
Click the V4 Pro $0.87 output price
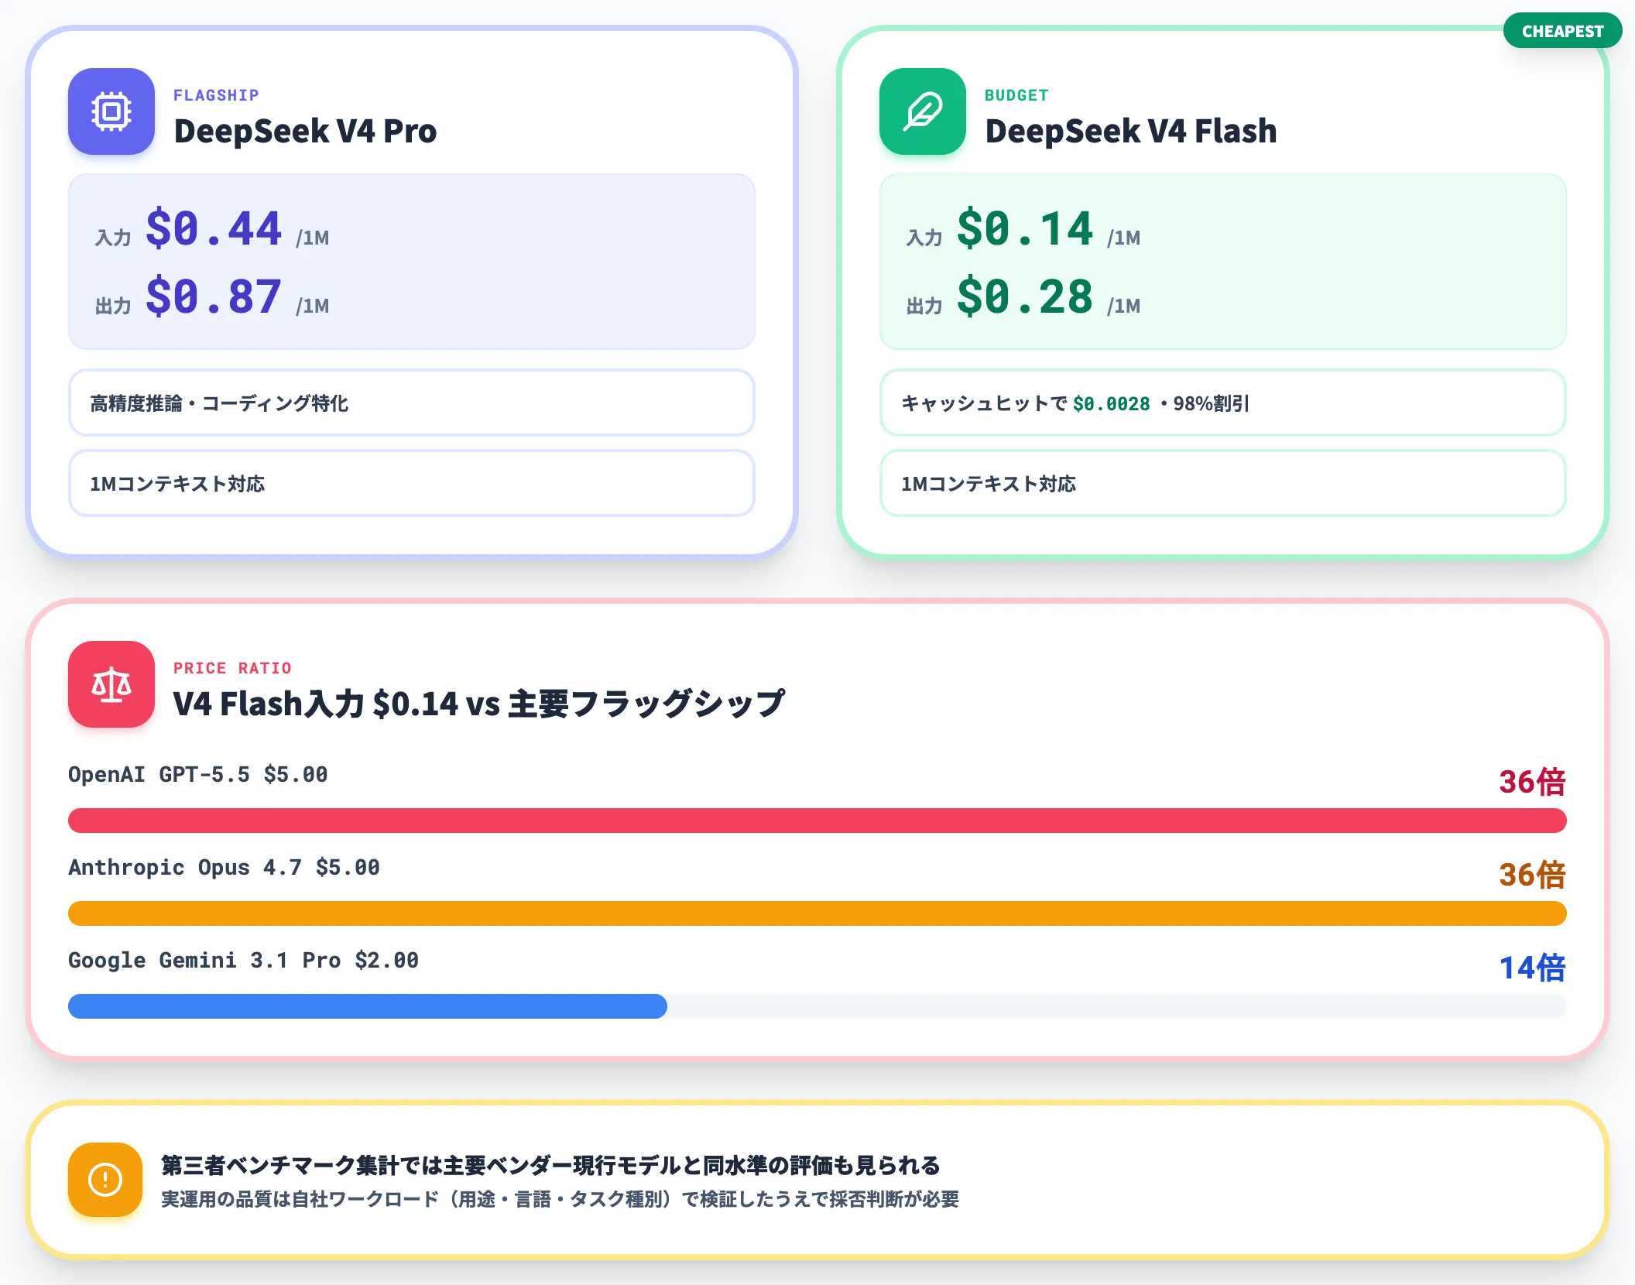[213, 297]
